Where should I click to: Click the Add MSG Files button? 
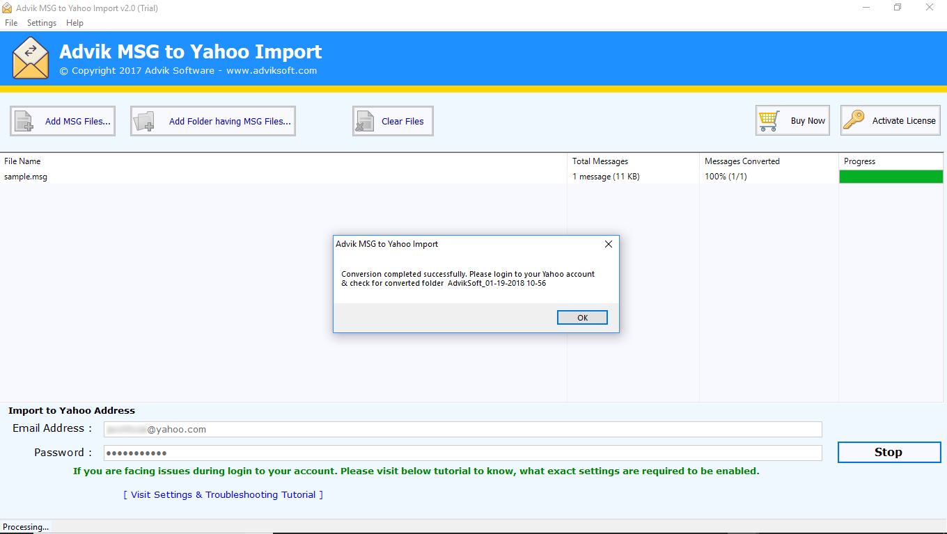point(63,121)
